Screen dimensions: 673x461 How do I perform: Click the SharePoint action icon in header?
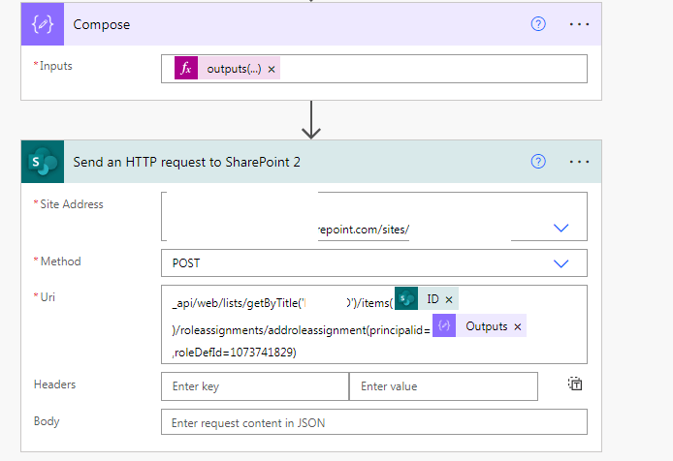click(43, 162)
